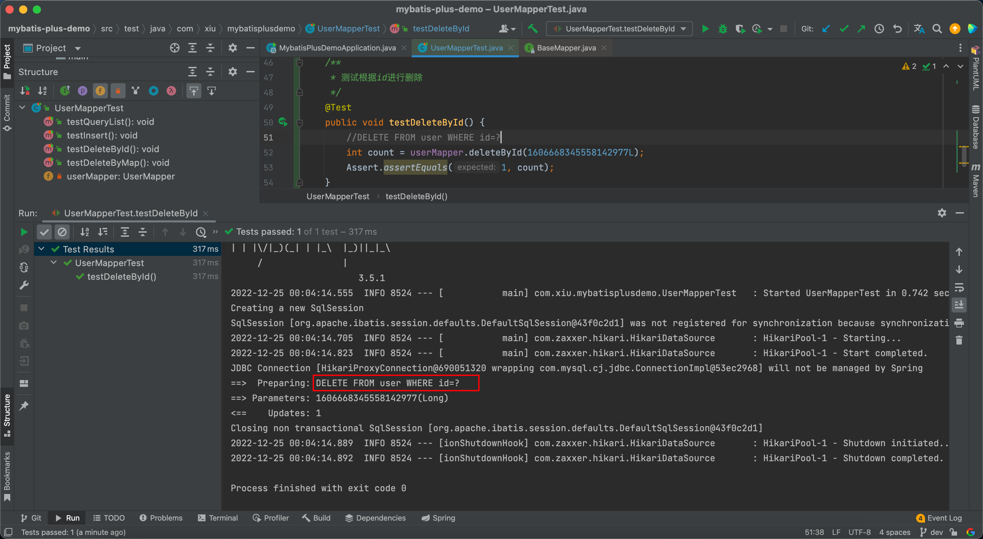Viewport: 983px width, 539px height.
Task: Open the Spring tool window tab
Action: point(439,518)
